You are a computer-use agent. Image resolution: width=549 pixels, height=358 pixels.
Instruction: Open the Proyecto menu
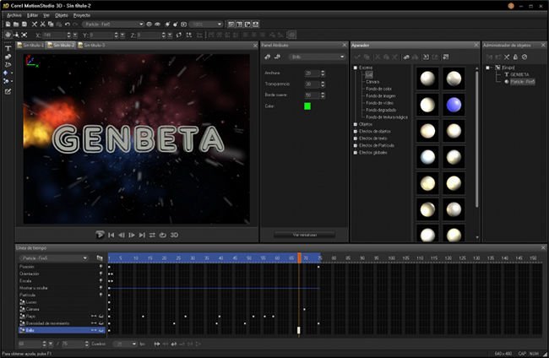(x=82, y=15)
